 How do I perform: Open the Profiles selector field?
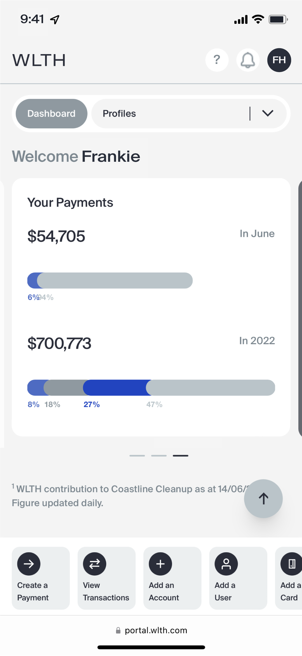coord(189,114)
